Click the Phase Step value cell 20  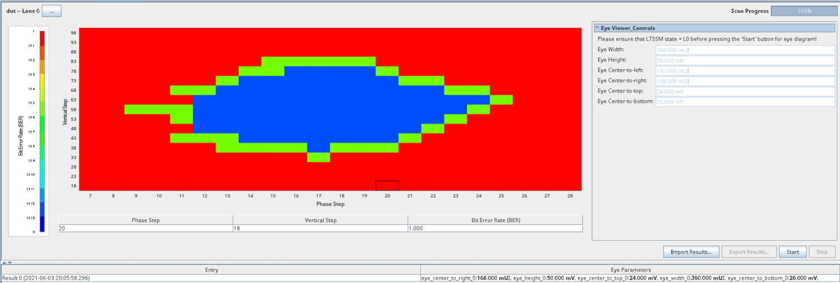coord(145,228)
